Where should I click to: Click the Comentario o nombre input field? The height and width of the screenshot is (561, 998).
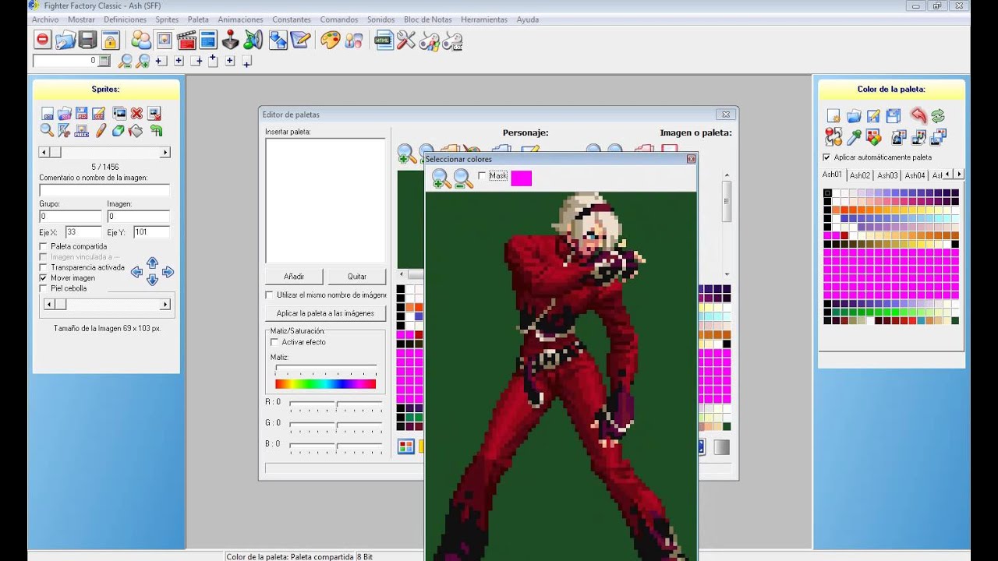(104, 190)
